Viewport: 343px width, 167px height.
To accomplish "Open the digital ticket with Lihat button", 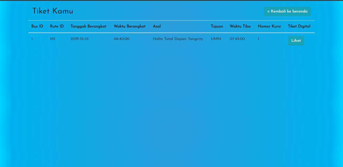I will point(296,41).
